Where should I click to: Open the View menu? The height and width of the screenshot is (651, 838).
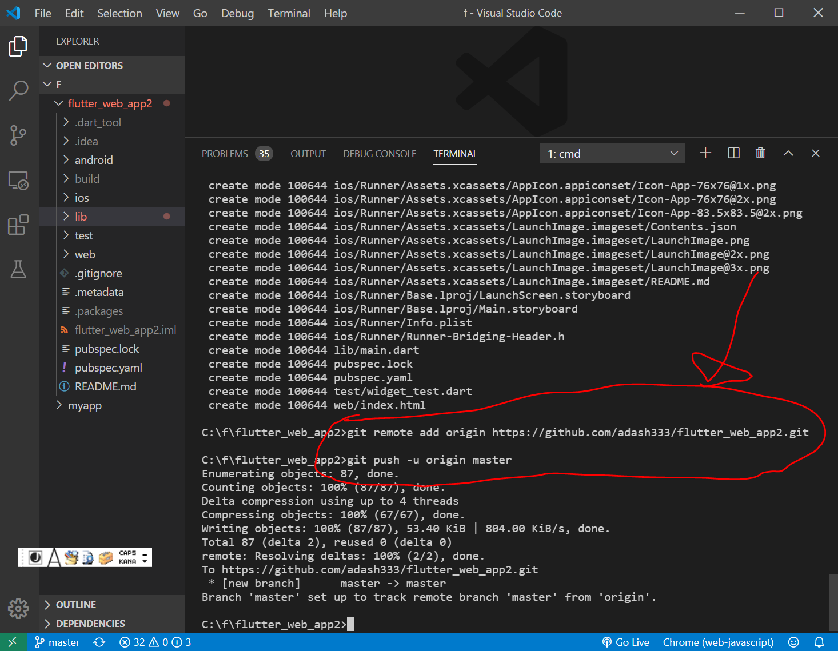(x=167, y=13)
